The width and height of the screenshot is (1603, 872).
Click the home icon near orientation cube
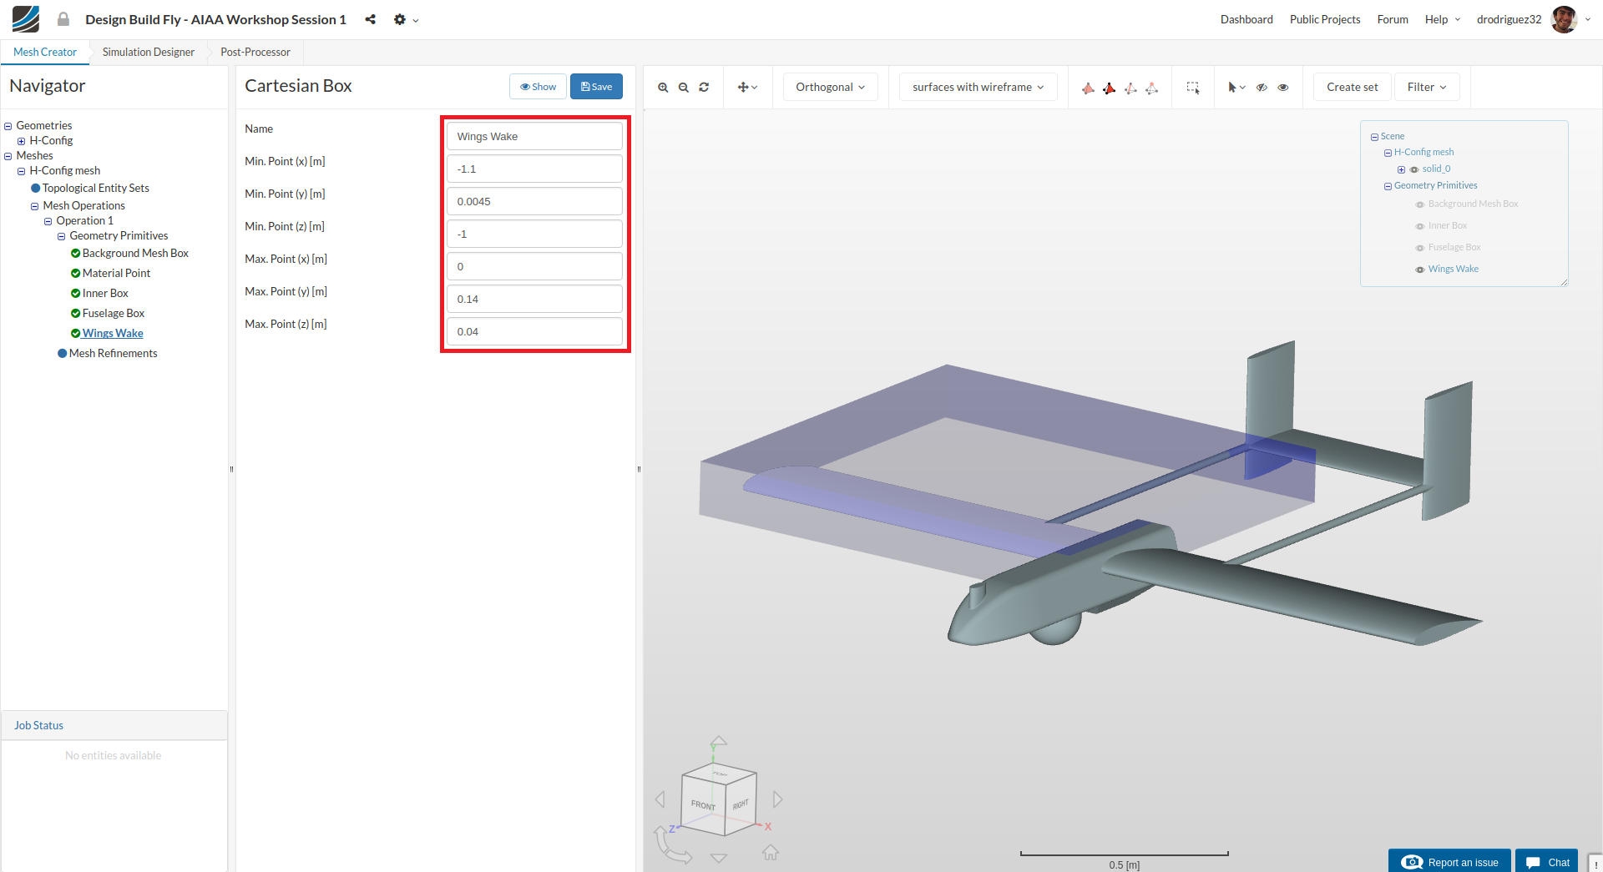[770, 852]
